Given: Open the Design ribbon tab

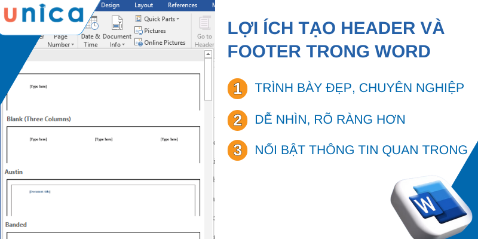Looking at the screenshot, I should point(111,5).
